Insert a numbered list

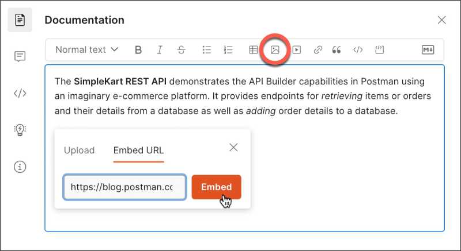pyautogui.click(x=228, y=50)
